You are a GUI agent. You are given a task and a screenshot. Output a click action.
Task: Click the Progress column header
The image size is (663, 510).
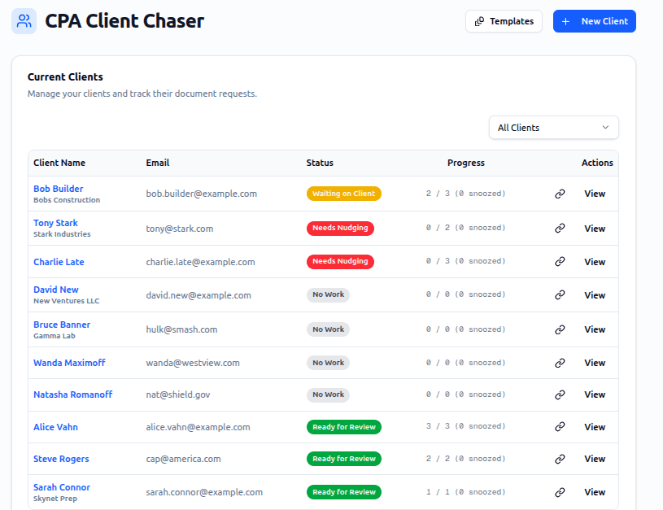point(465,163)
